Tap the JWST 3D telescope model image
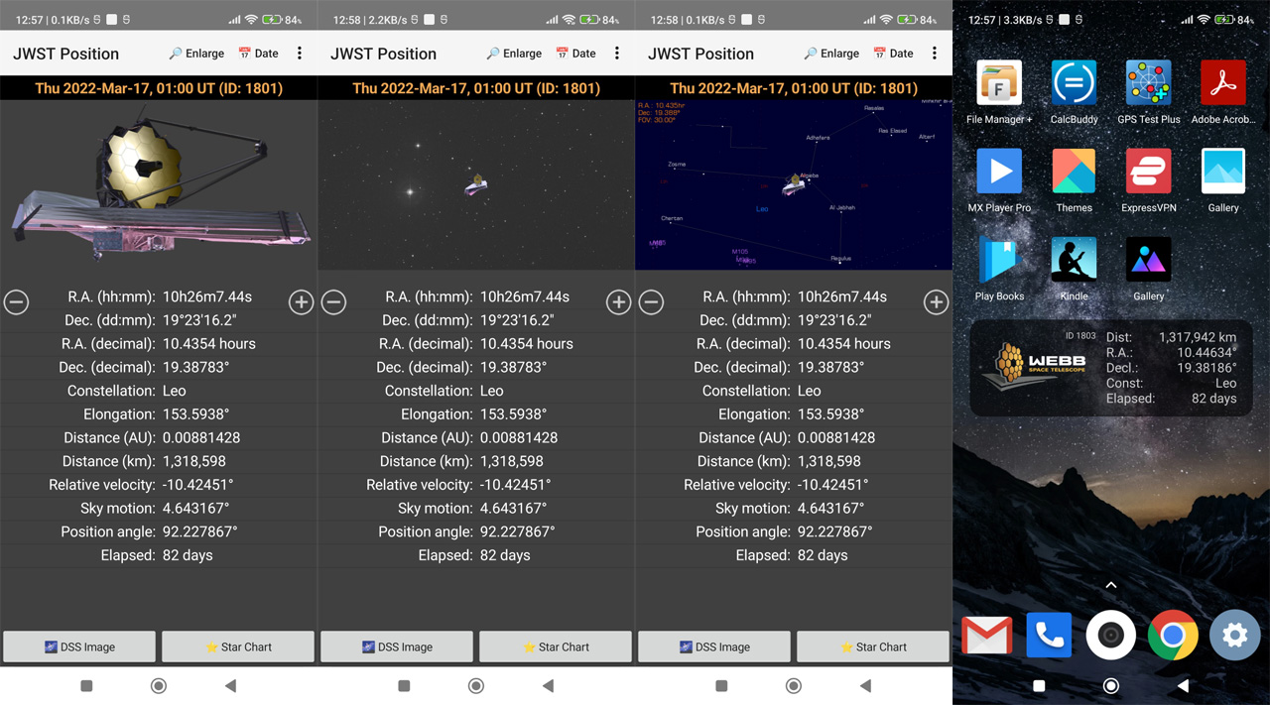Screen dimensions: 1270x705 159,184
